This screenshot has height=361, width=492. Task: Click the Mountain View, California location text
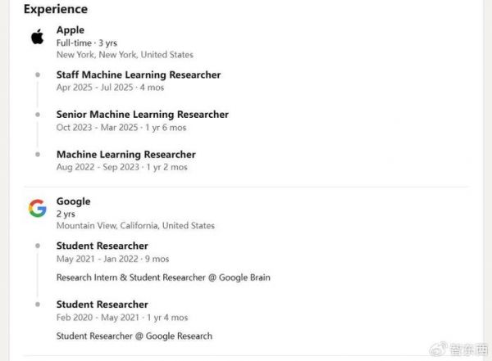[135, 225]
